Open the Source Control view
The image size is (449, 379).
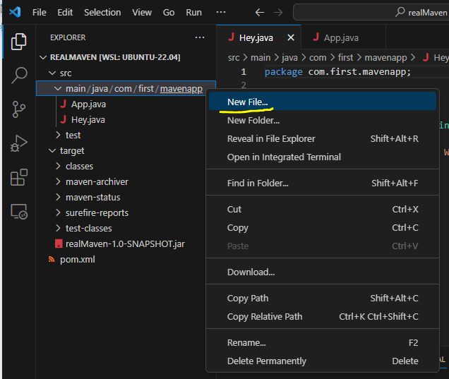point(19,109)
